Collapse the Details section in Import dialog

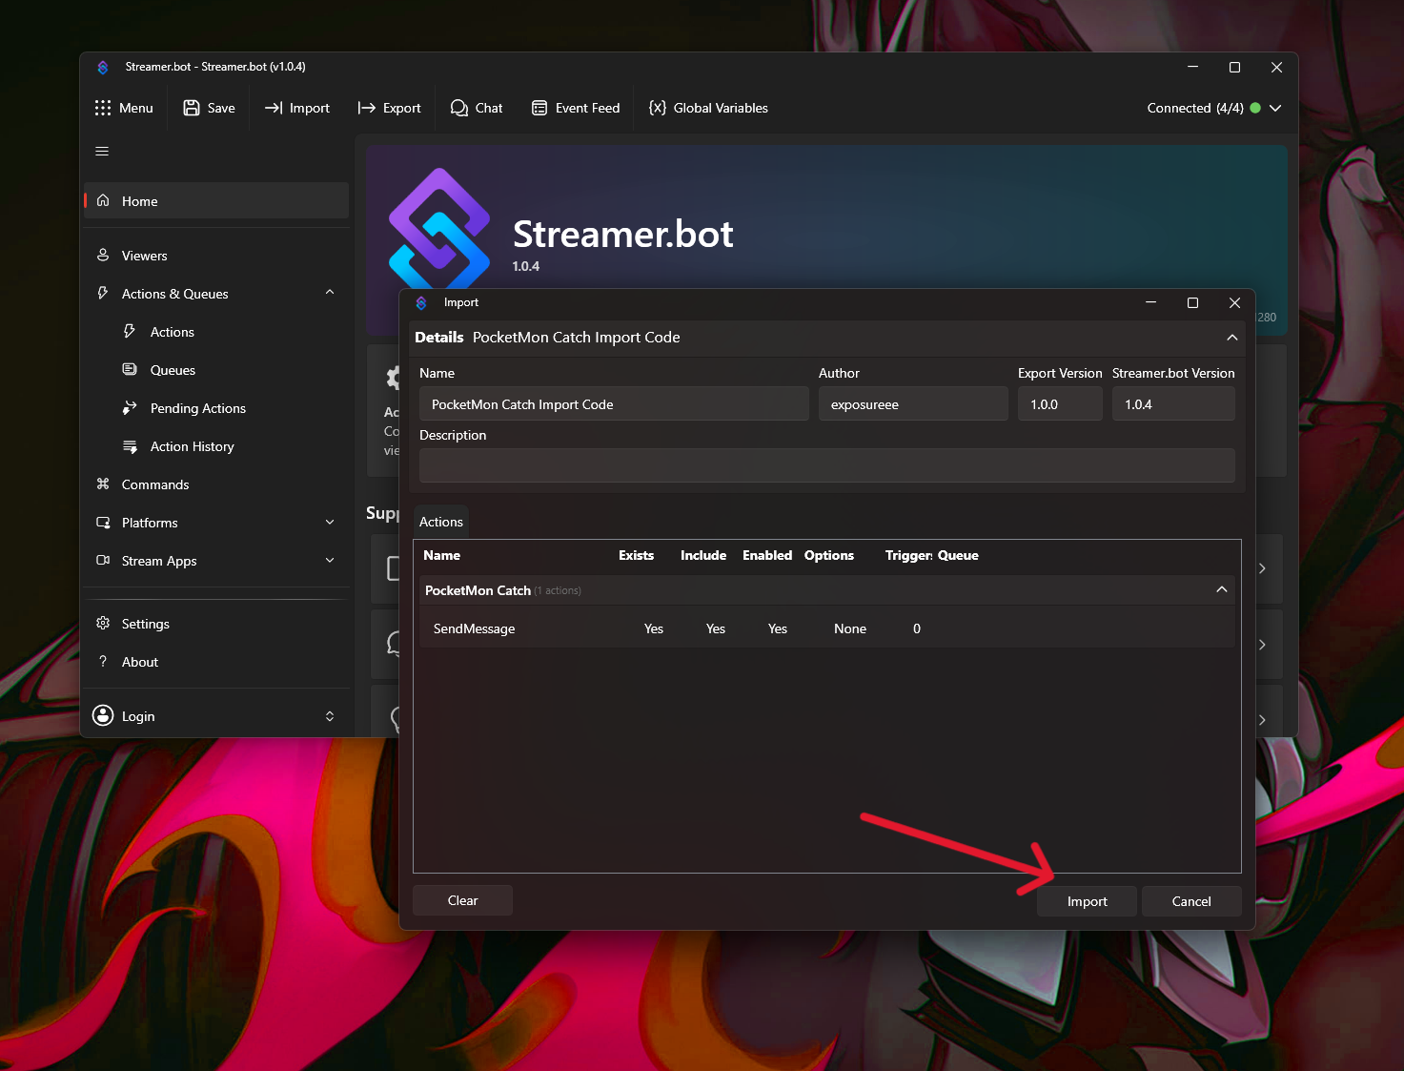pyautogui.click(x=1231, y=338)
